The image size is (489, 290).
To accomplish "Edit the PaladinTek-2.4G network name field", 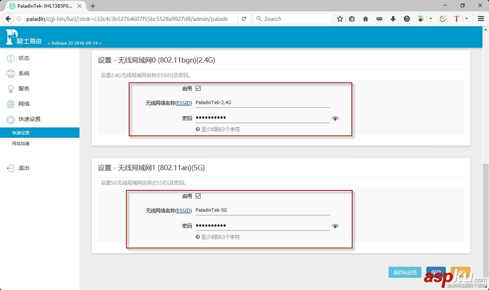I will (262, 103).
